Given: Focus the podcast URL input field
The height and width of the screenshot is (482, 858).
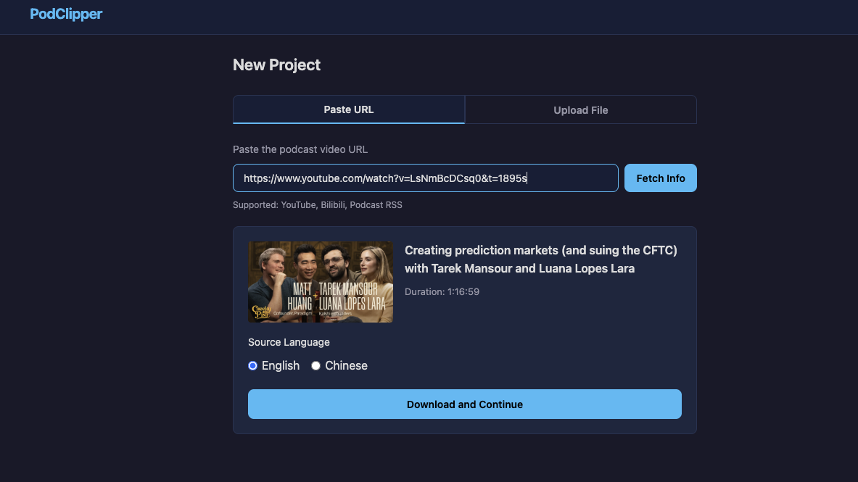Looking at the screenshot, I should pyautogui.click(x=425, y=178).
